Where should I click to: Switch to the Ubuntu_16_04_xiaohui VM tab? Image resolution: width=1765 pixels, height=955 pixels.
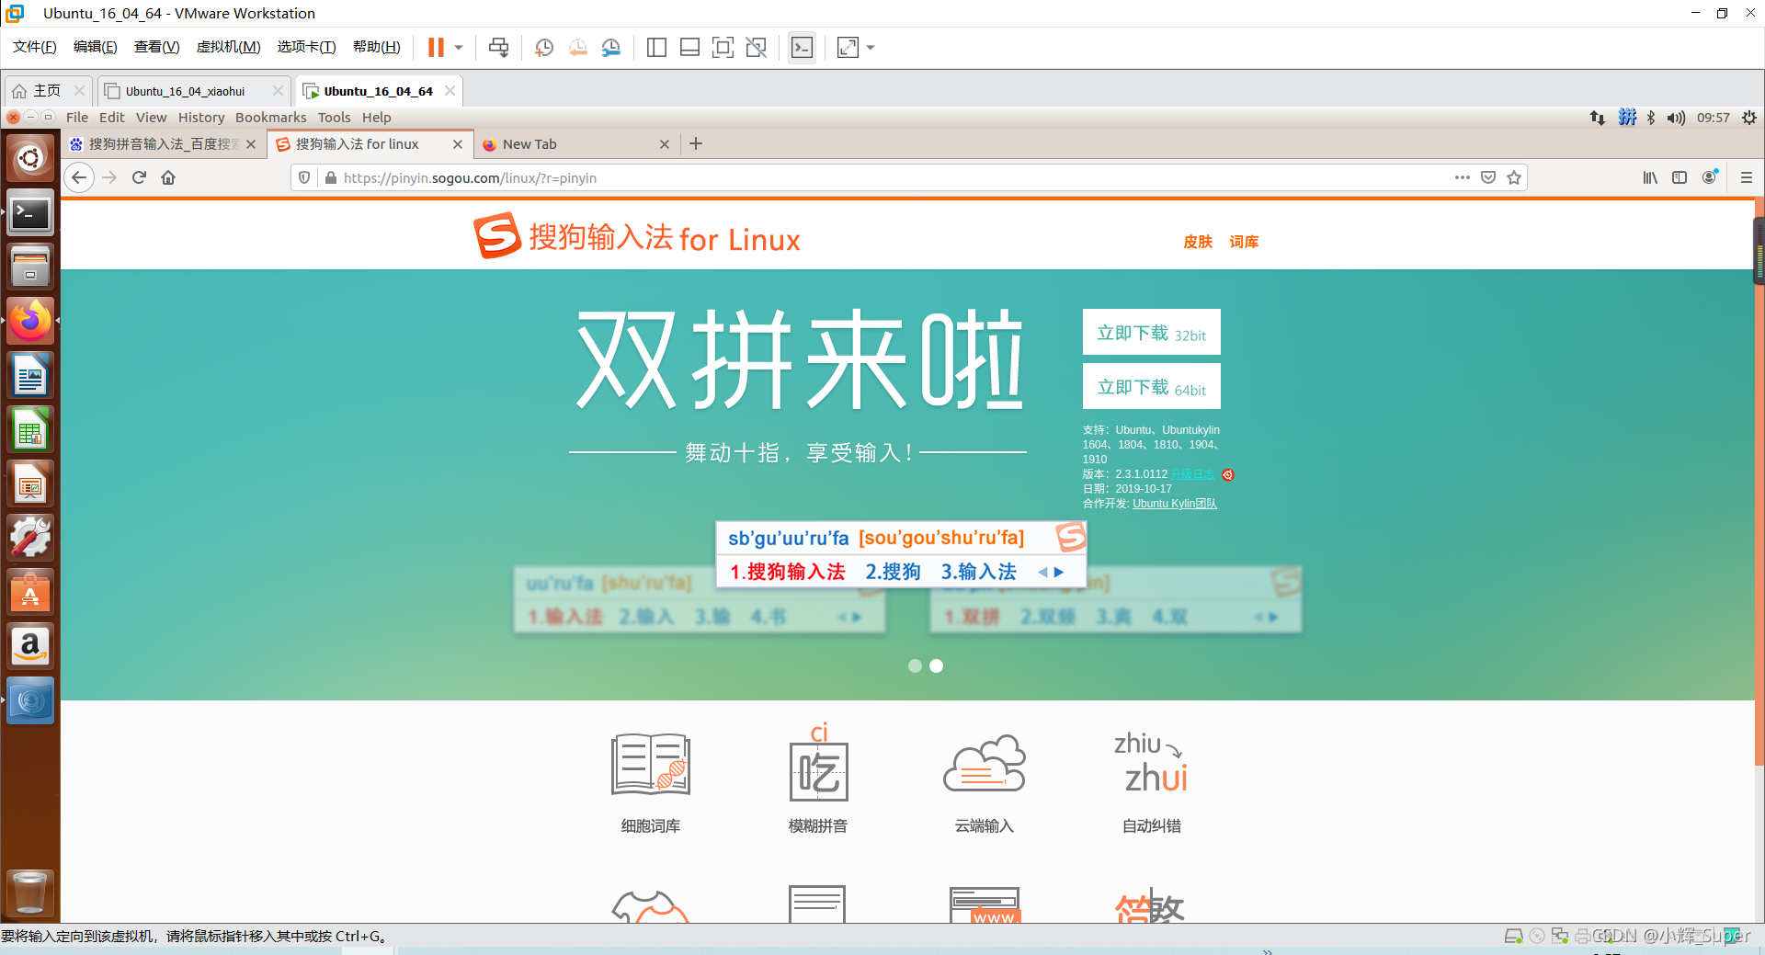point(185,91)
